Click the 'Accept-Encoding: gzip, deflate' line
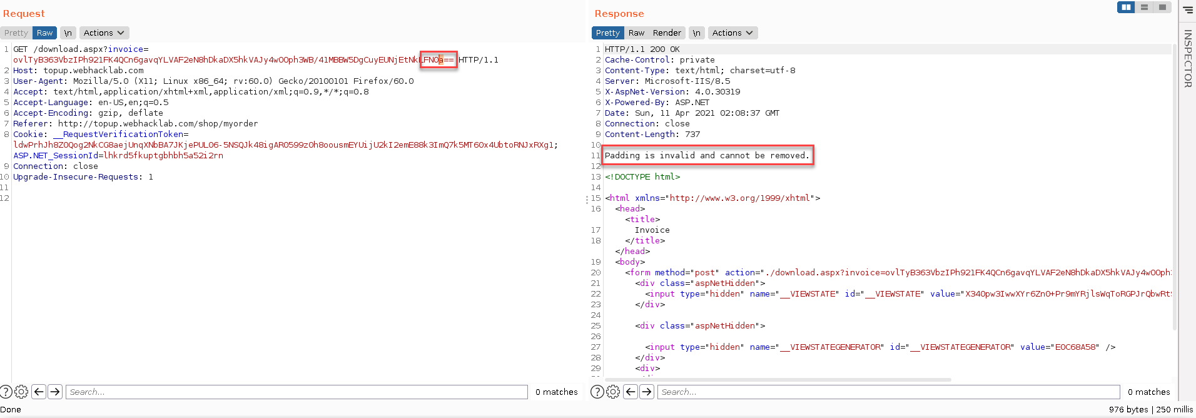The height and width of the screenshot is (418, 1196). 88,113
